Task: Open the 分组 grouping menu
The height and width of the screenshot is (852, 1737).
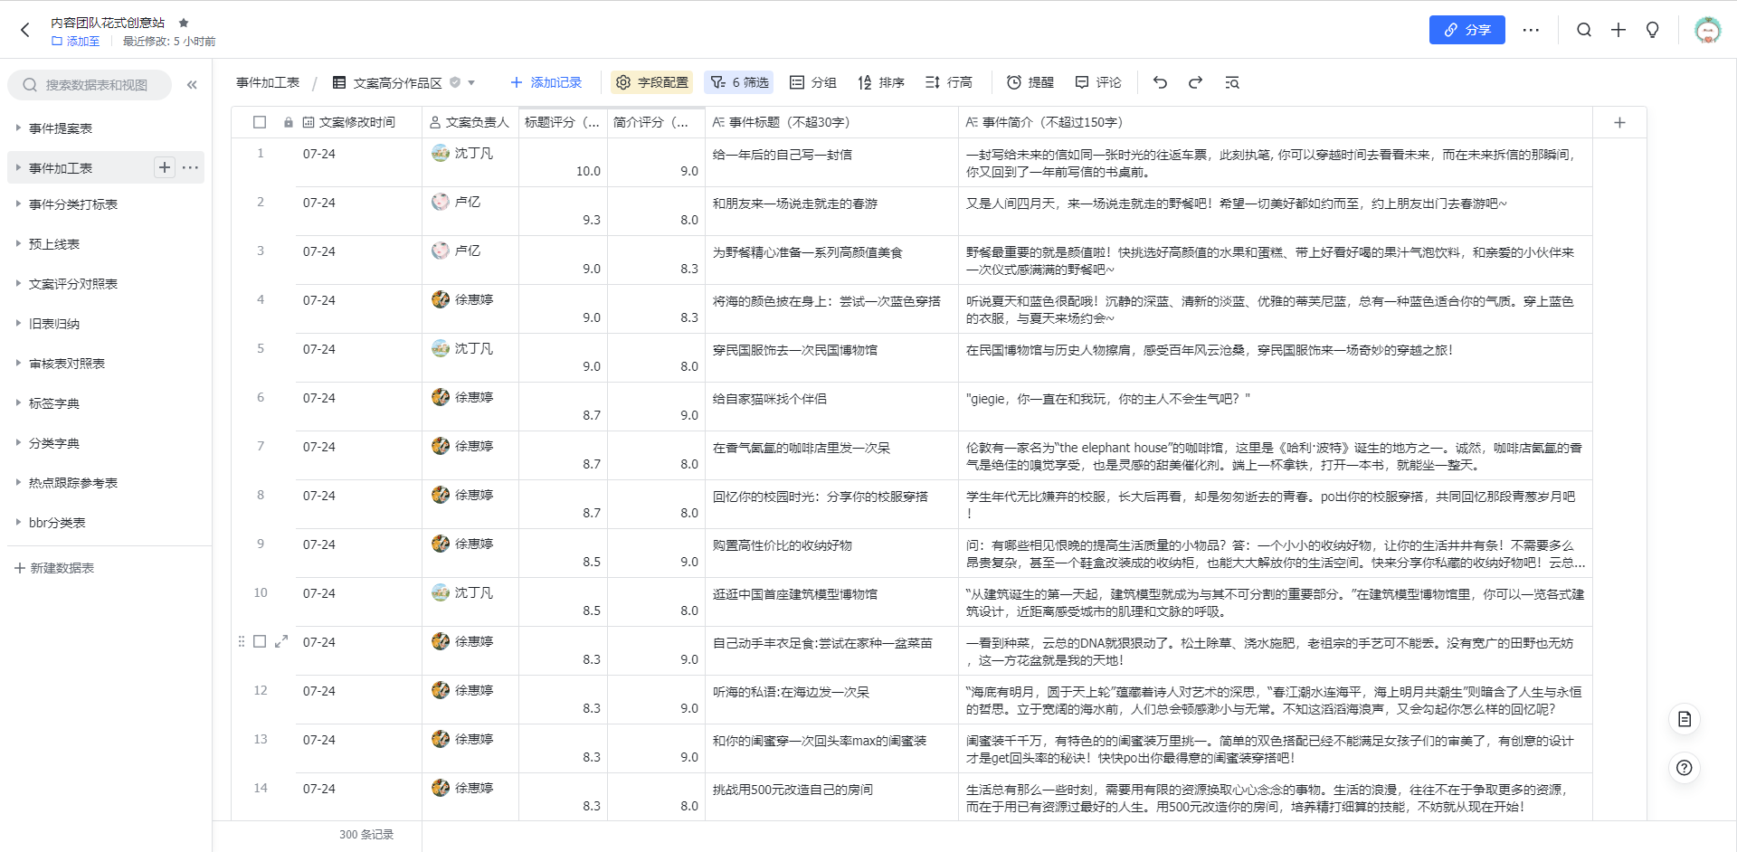Action: [812, 82]
